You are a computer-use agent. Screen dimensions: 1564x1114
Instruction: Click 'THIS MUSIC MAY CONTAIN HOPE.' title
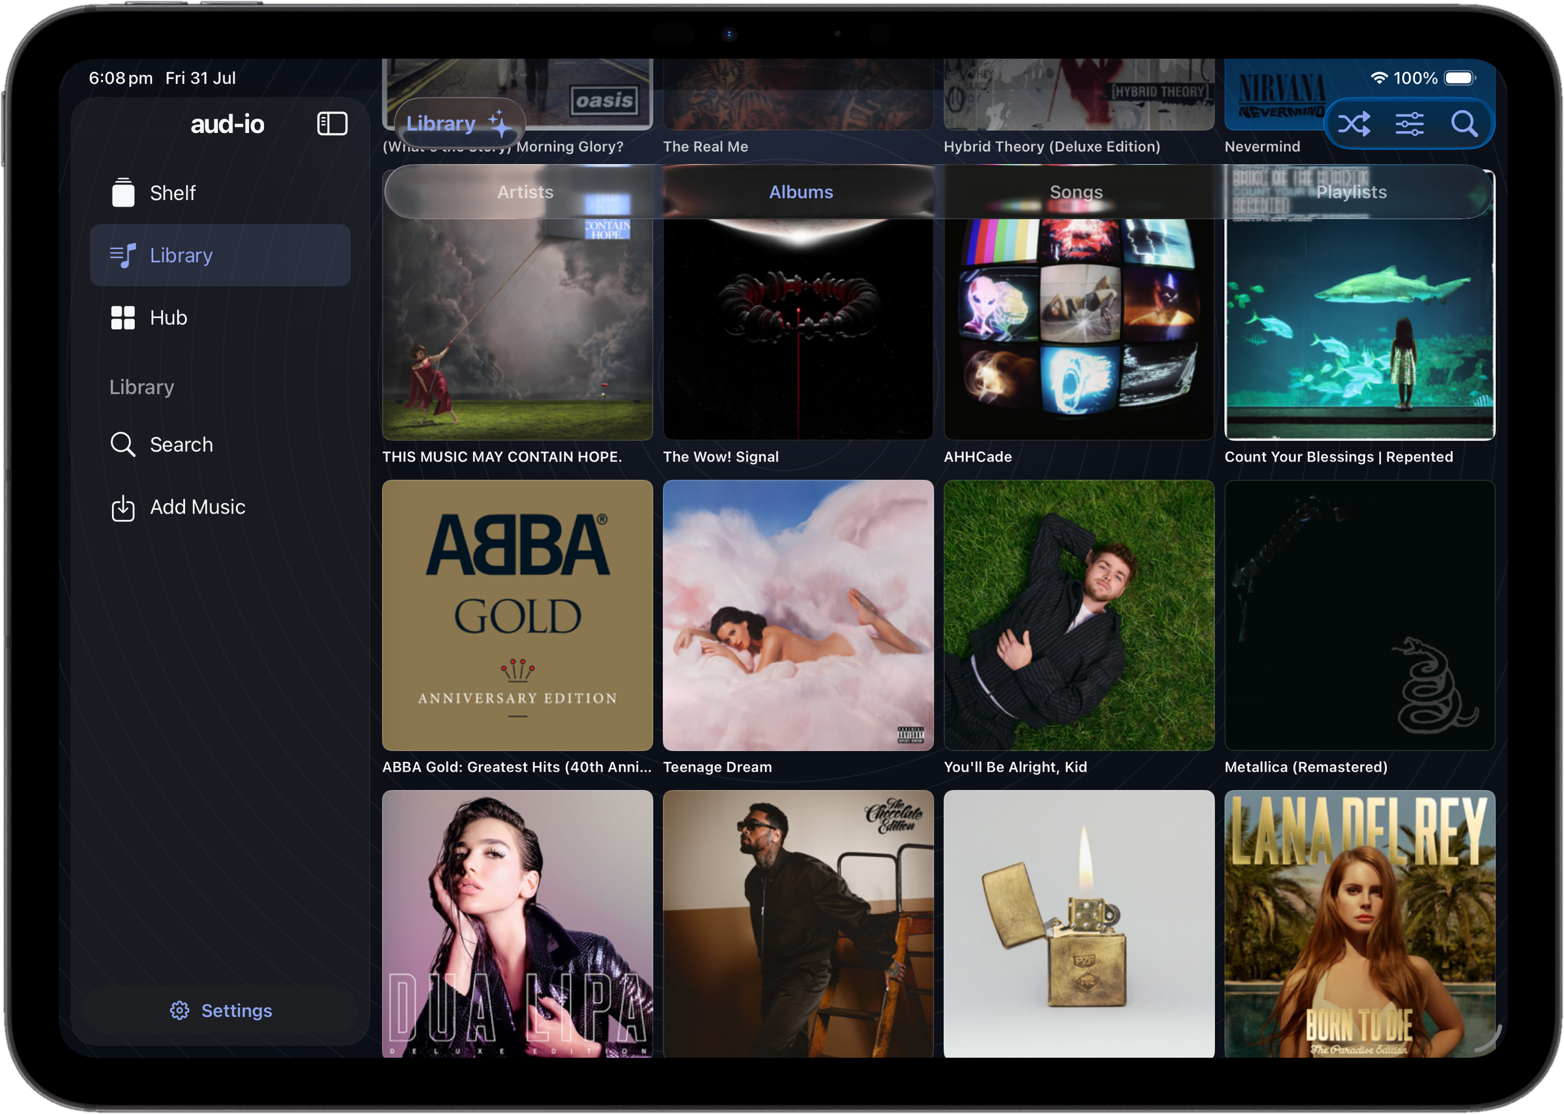click(x=502, y=457)
